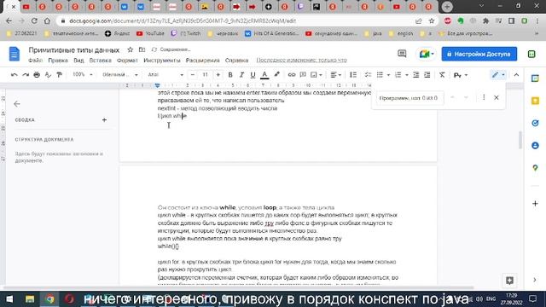The width and height of the screenshot is (546, 307).
Task: Click the Explore button at bottom right
Action: coord(509,281)
